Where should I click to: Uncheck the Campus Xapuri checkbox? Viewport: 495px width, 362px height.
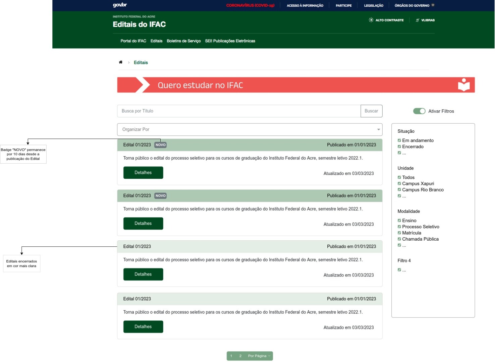click(399, 184)
